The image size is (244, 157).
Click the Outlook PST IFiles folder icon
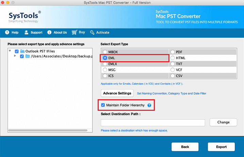(x=22, y=51)
